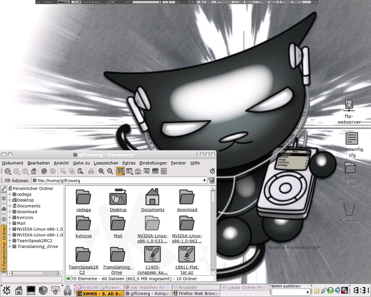This screenshot has height=297, width=371.
Task: Adjust the XMMS balance slider
Action: [x=169, y=2]
